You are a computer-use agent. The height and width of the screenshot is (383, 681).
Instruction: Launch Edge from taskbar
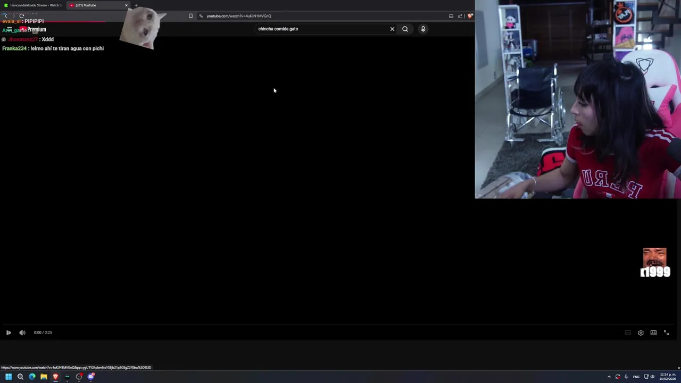coord(32,377)
